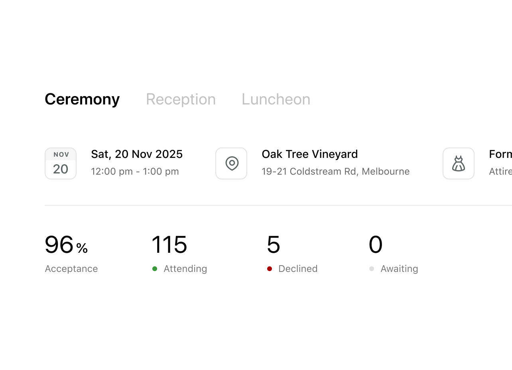Click the 12:00 pm - 1:00 pm time range

coord(135,171)
